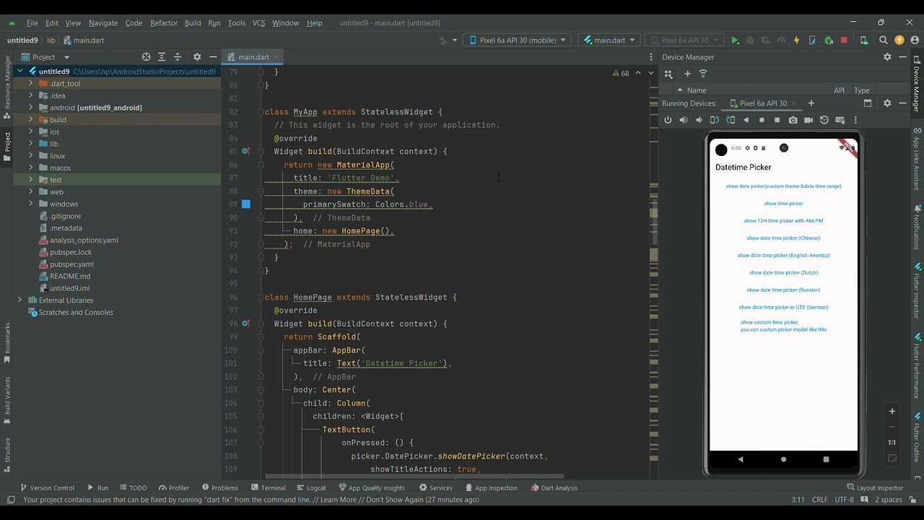
Task: Open main.dart run configuration dropdown
Action: pyautogui.click(x=609, y=40)
